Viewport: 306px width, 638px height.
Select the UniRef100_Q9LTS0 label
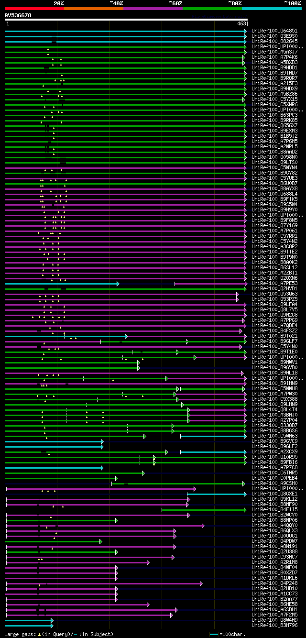275,162
